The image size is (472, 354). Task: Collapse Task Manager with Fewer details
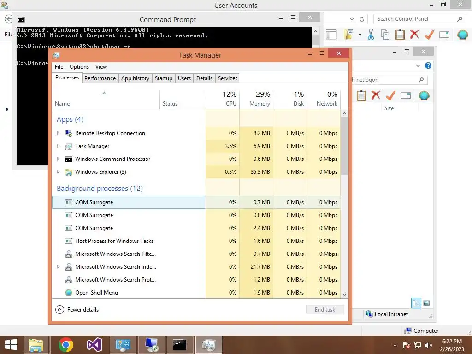click(77, 309)
